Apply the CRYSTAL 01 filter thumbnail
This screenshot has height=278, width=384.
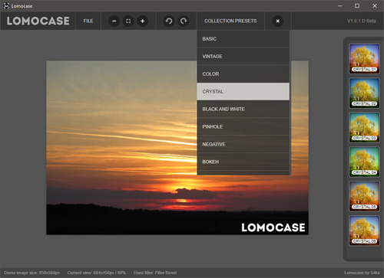point(364,59)
